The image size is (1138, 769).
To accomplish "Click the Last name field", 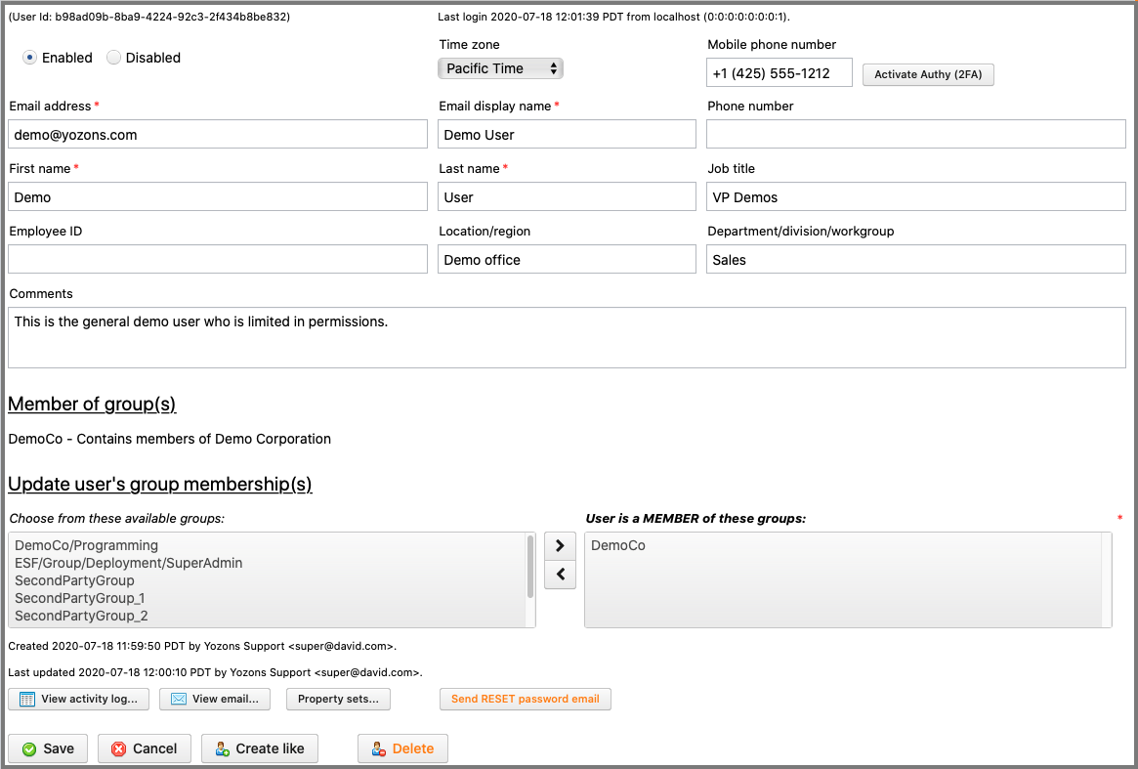I will coord(567,196).
